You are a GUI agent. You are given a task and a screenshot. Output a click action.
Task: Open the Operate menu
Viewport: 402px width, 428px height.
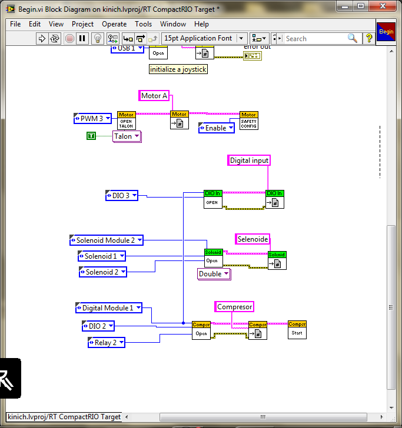114,24
